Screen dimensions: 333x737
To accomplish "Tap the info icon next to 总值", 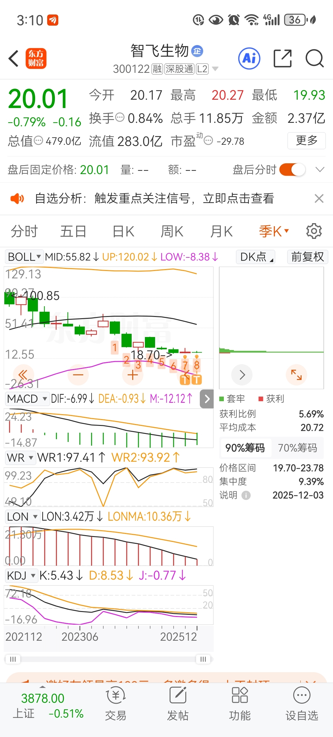I will (38, 141).
